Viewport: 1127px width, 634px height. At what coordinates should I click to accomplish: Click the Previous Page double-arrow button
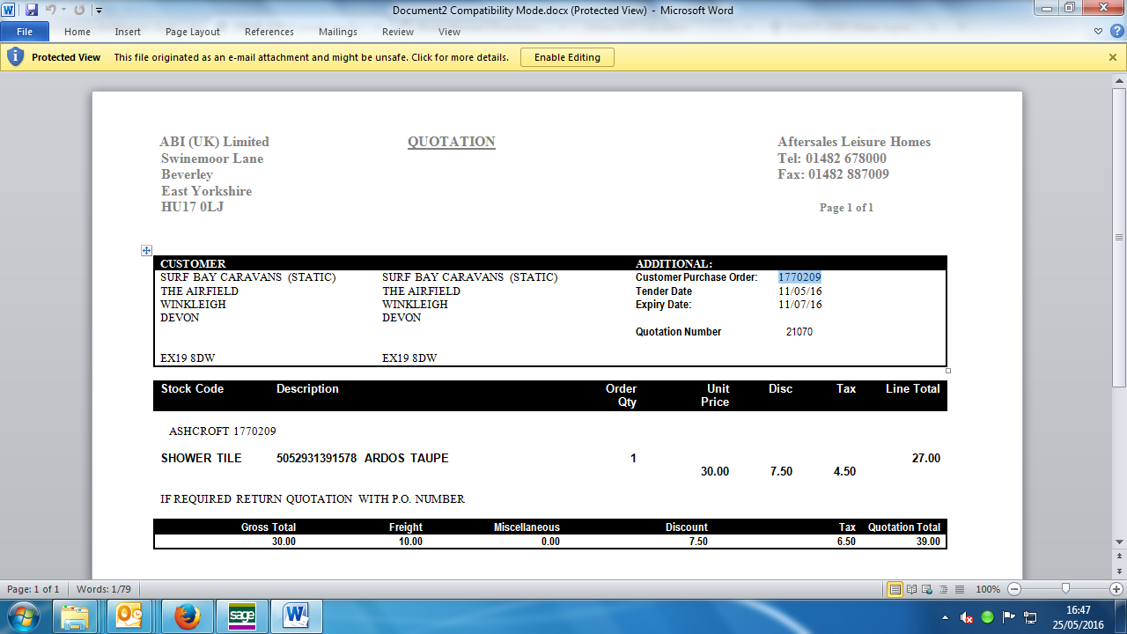[x=1119, y=555]
